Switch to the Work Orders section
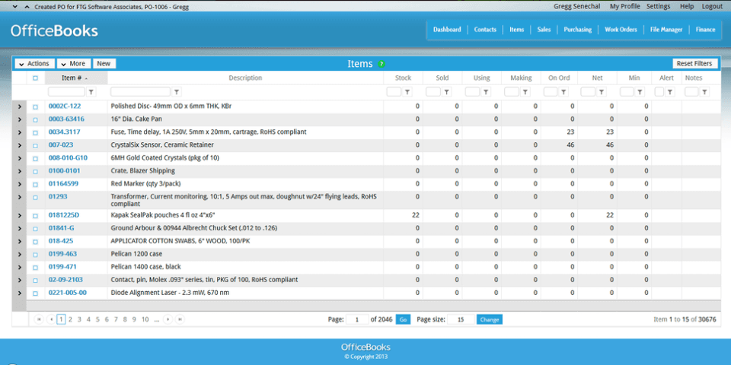 coord(621,30)
